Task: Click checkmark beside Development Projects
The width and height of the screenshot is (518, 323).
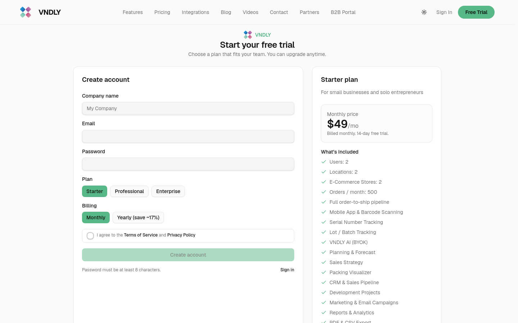Action: tap(324, 292)
